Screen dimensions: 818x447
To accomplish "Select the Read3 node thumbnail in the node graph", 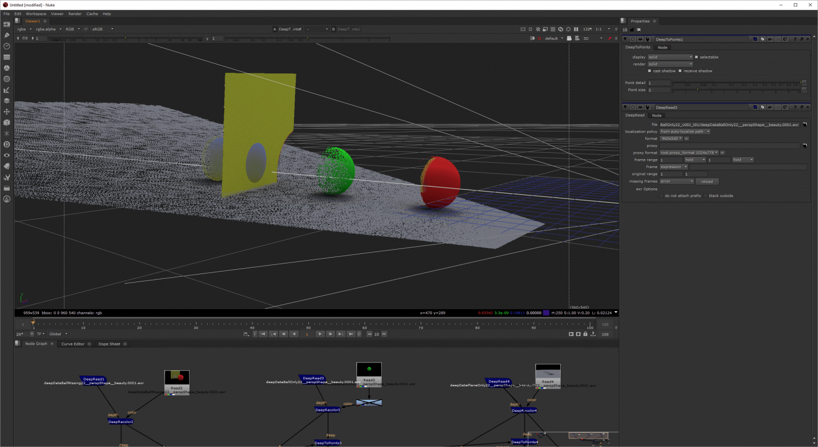I will [x=369, y=370].
